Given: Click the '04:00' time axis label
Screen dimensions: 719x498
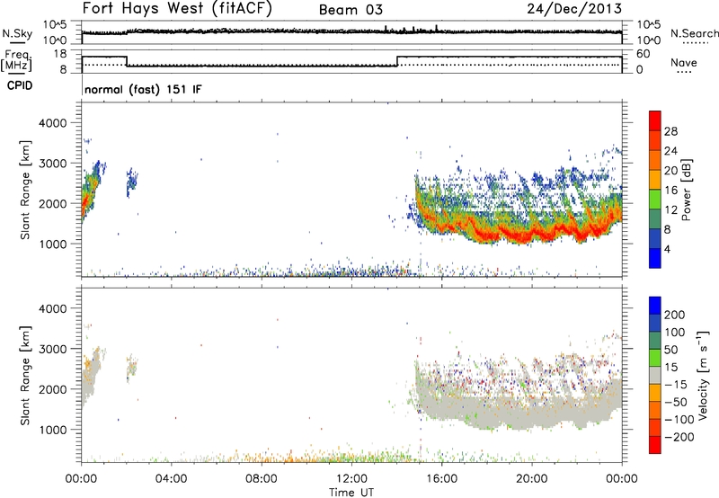Looking at the screenshot, I should (171, 479).
